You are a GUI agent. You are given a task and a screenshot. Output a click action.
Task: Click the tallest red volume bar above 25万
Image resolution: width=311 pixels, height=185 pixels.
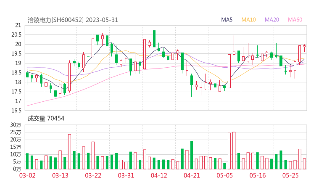point(234,151)
